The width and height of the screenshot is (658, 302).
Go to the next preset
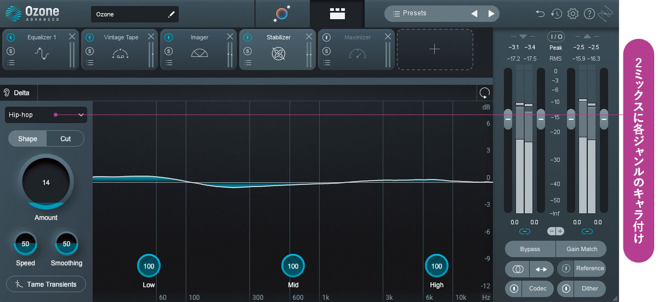pos(491,14)
